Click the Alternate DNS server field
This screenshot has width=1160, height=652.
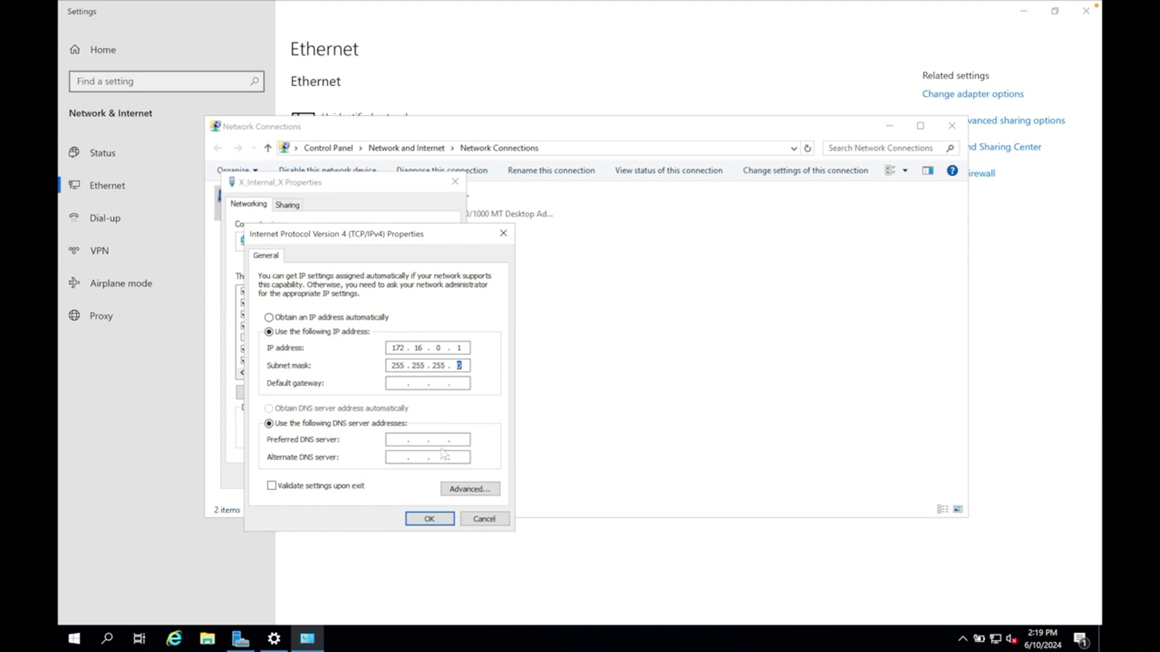[x=428, y=457]
